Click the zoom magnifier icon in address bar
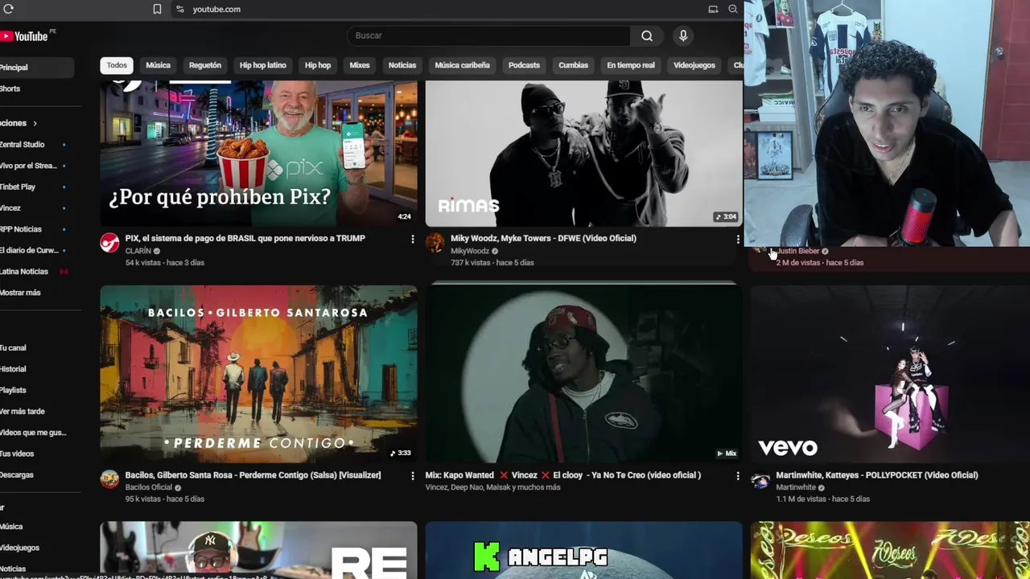Screen dimensions: 1030x579 pos(732,9)
